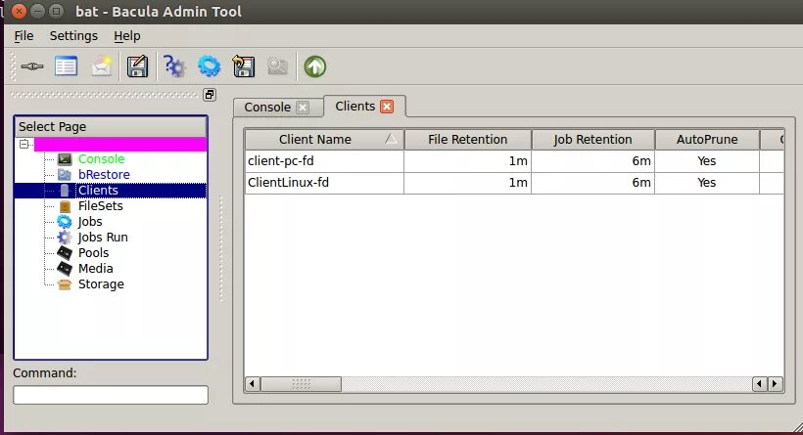This screenshot has height=435, width=803.
Task: Click the connect plug toolbar icon
Action: (32, 66)
